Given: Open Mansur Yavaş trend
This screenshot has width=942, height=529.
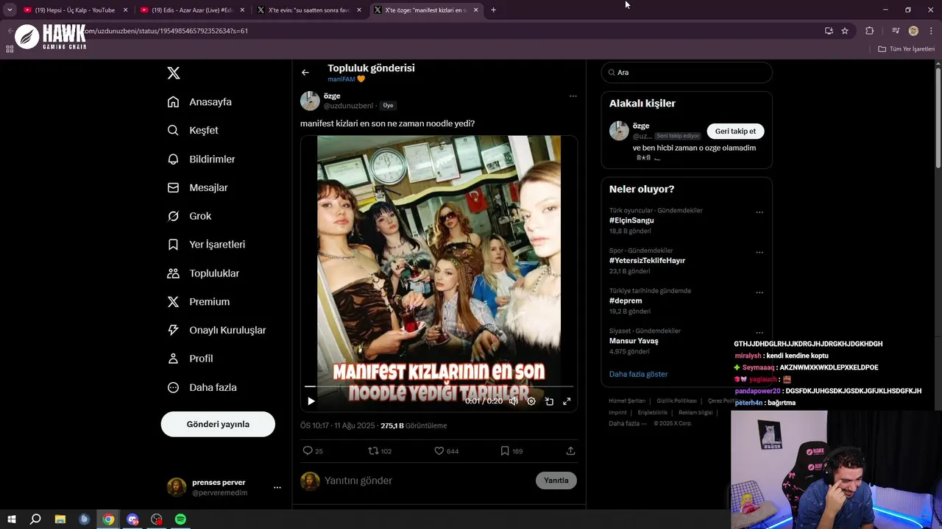Looking at the screenshot, I should click(634, 341).
